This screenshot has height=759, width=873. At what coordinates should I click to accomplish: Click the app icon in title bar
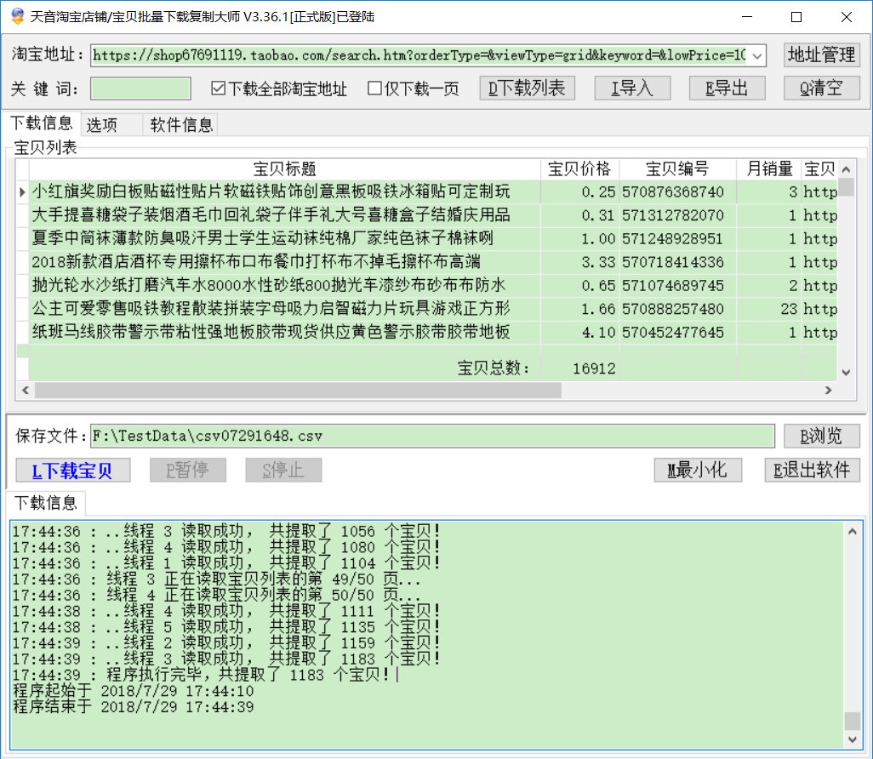click(17, 17)
